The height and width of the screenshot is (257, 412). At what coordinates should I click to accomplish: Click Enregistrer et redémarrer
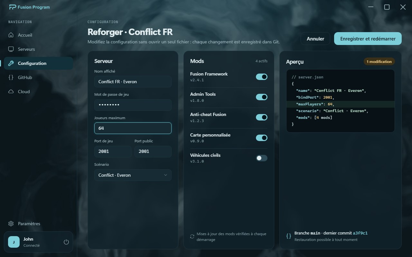click(x=368, y=39)
